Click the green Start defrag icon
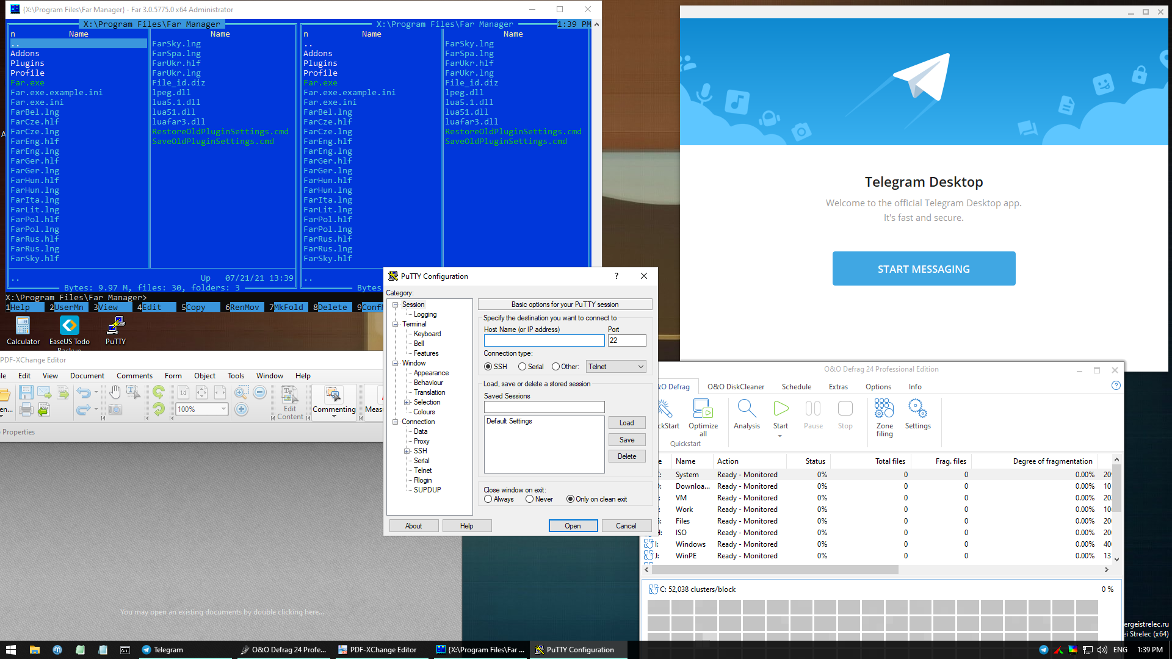The height and width of the screenshot is (659, 1172). pyautogui.click(x=780, y=409)
